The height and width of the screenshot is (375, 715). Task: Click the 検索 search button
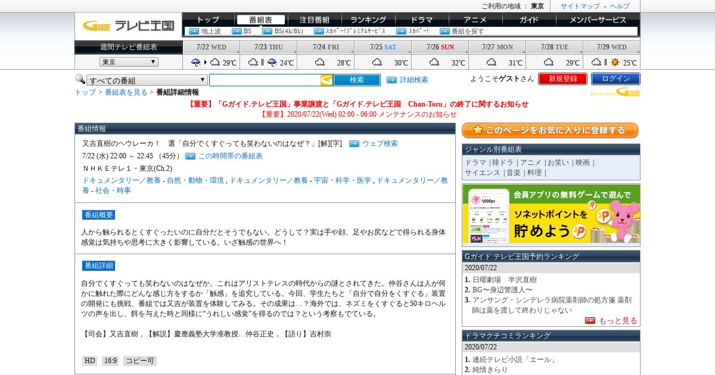357,80
